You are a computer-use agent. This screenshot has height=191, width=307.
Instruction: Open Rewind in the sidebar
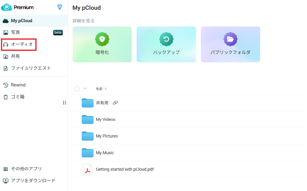pos(18,85)
